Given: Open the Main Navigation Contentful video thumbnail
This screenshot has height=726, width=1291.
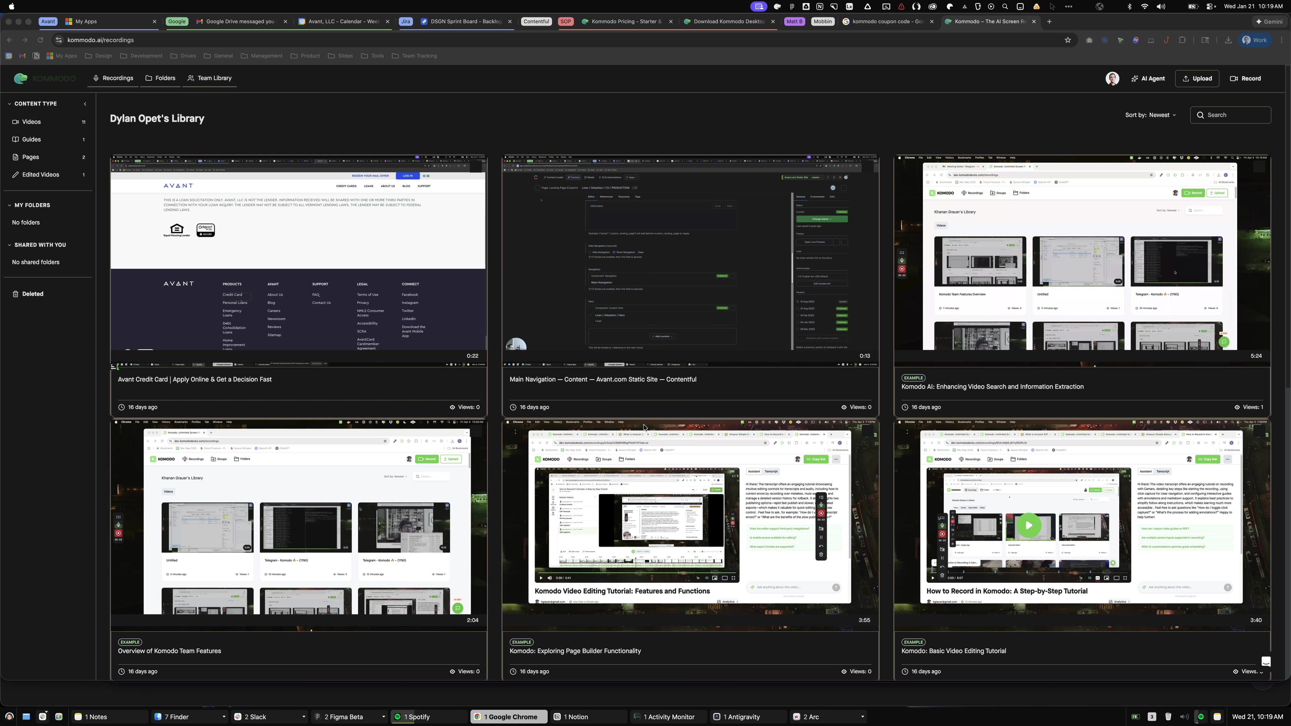Looking at the screenshot, I should click(x=690, y=260).
